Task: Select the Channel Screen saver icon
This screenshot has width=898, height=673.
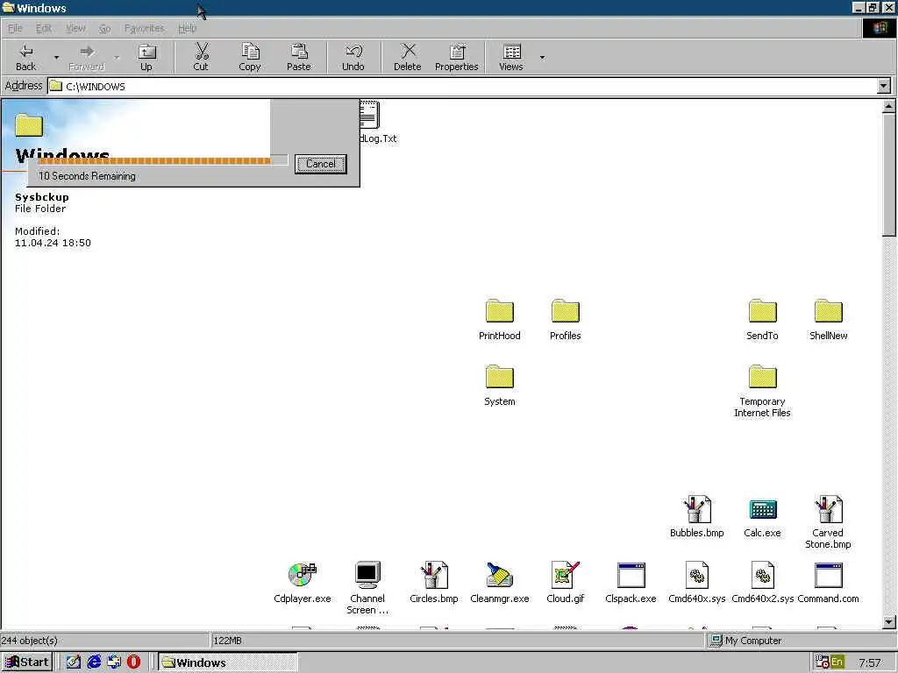Action: (x=367, y=588)
